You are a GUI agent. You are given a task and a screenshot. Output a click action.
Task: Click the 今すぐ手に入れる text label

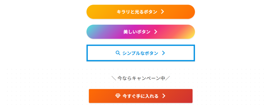click(141, 96)
